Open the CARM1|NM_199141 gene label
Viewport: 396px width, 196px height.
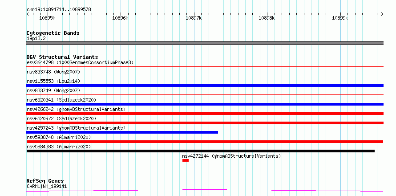pyautogui.click(x=47, y=187)
